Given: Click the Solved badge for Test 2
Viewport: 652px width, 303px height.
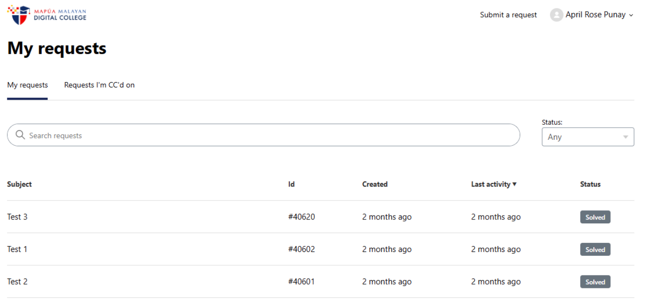Looking at the screenshot, I should pos(595,282).
